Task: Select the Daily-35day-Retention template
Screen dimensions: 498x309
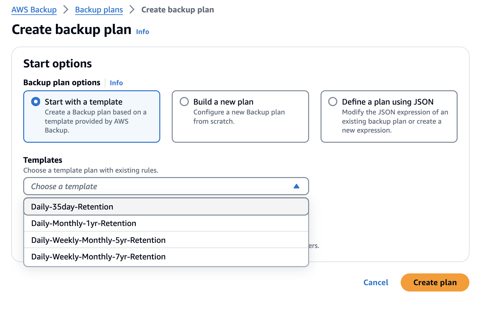Action: (72, 207)
